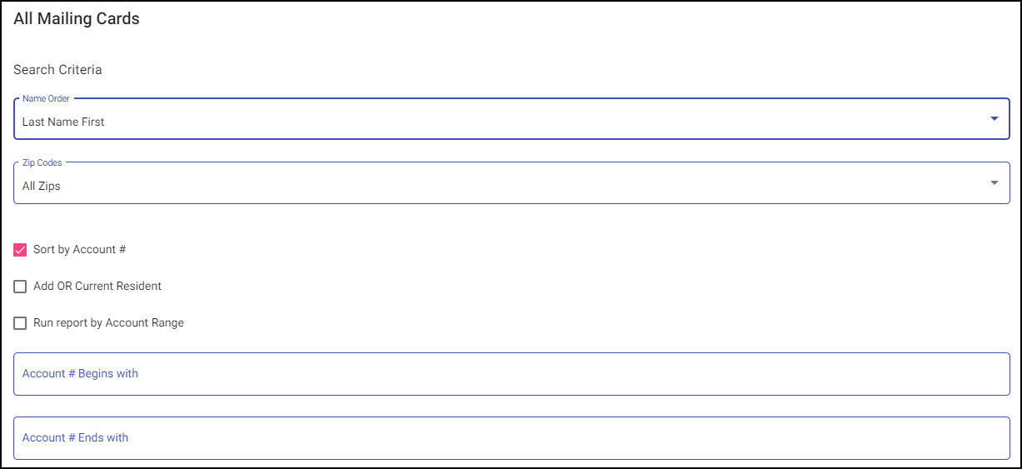Click the 'Sort by Account #' label text
Screen dimensions: 1022x469
79,249
